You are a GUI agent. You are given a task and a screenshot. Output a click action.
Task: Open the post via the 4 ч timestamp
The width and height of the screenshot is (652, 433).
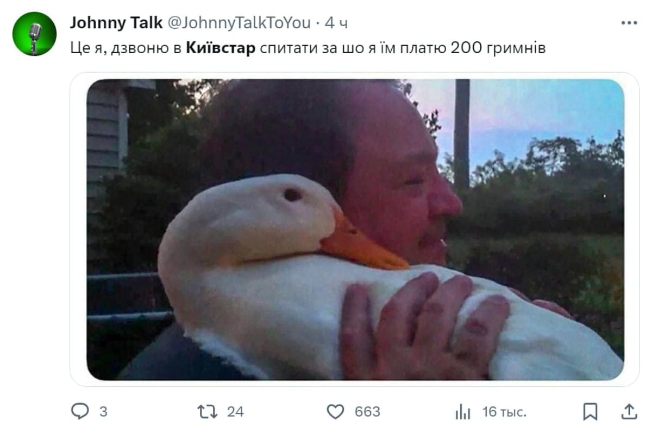coord(336,23)
